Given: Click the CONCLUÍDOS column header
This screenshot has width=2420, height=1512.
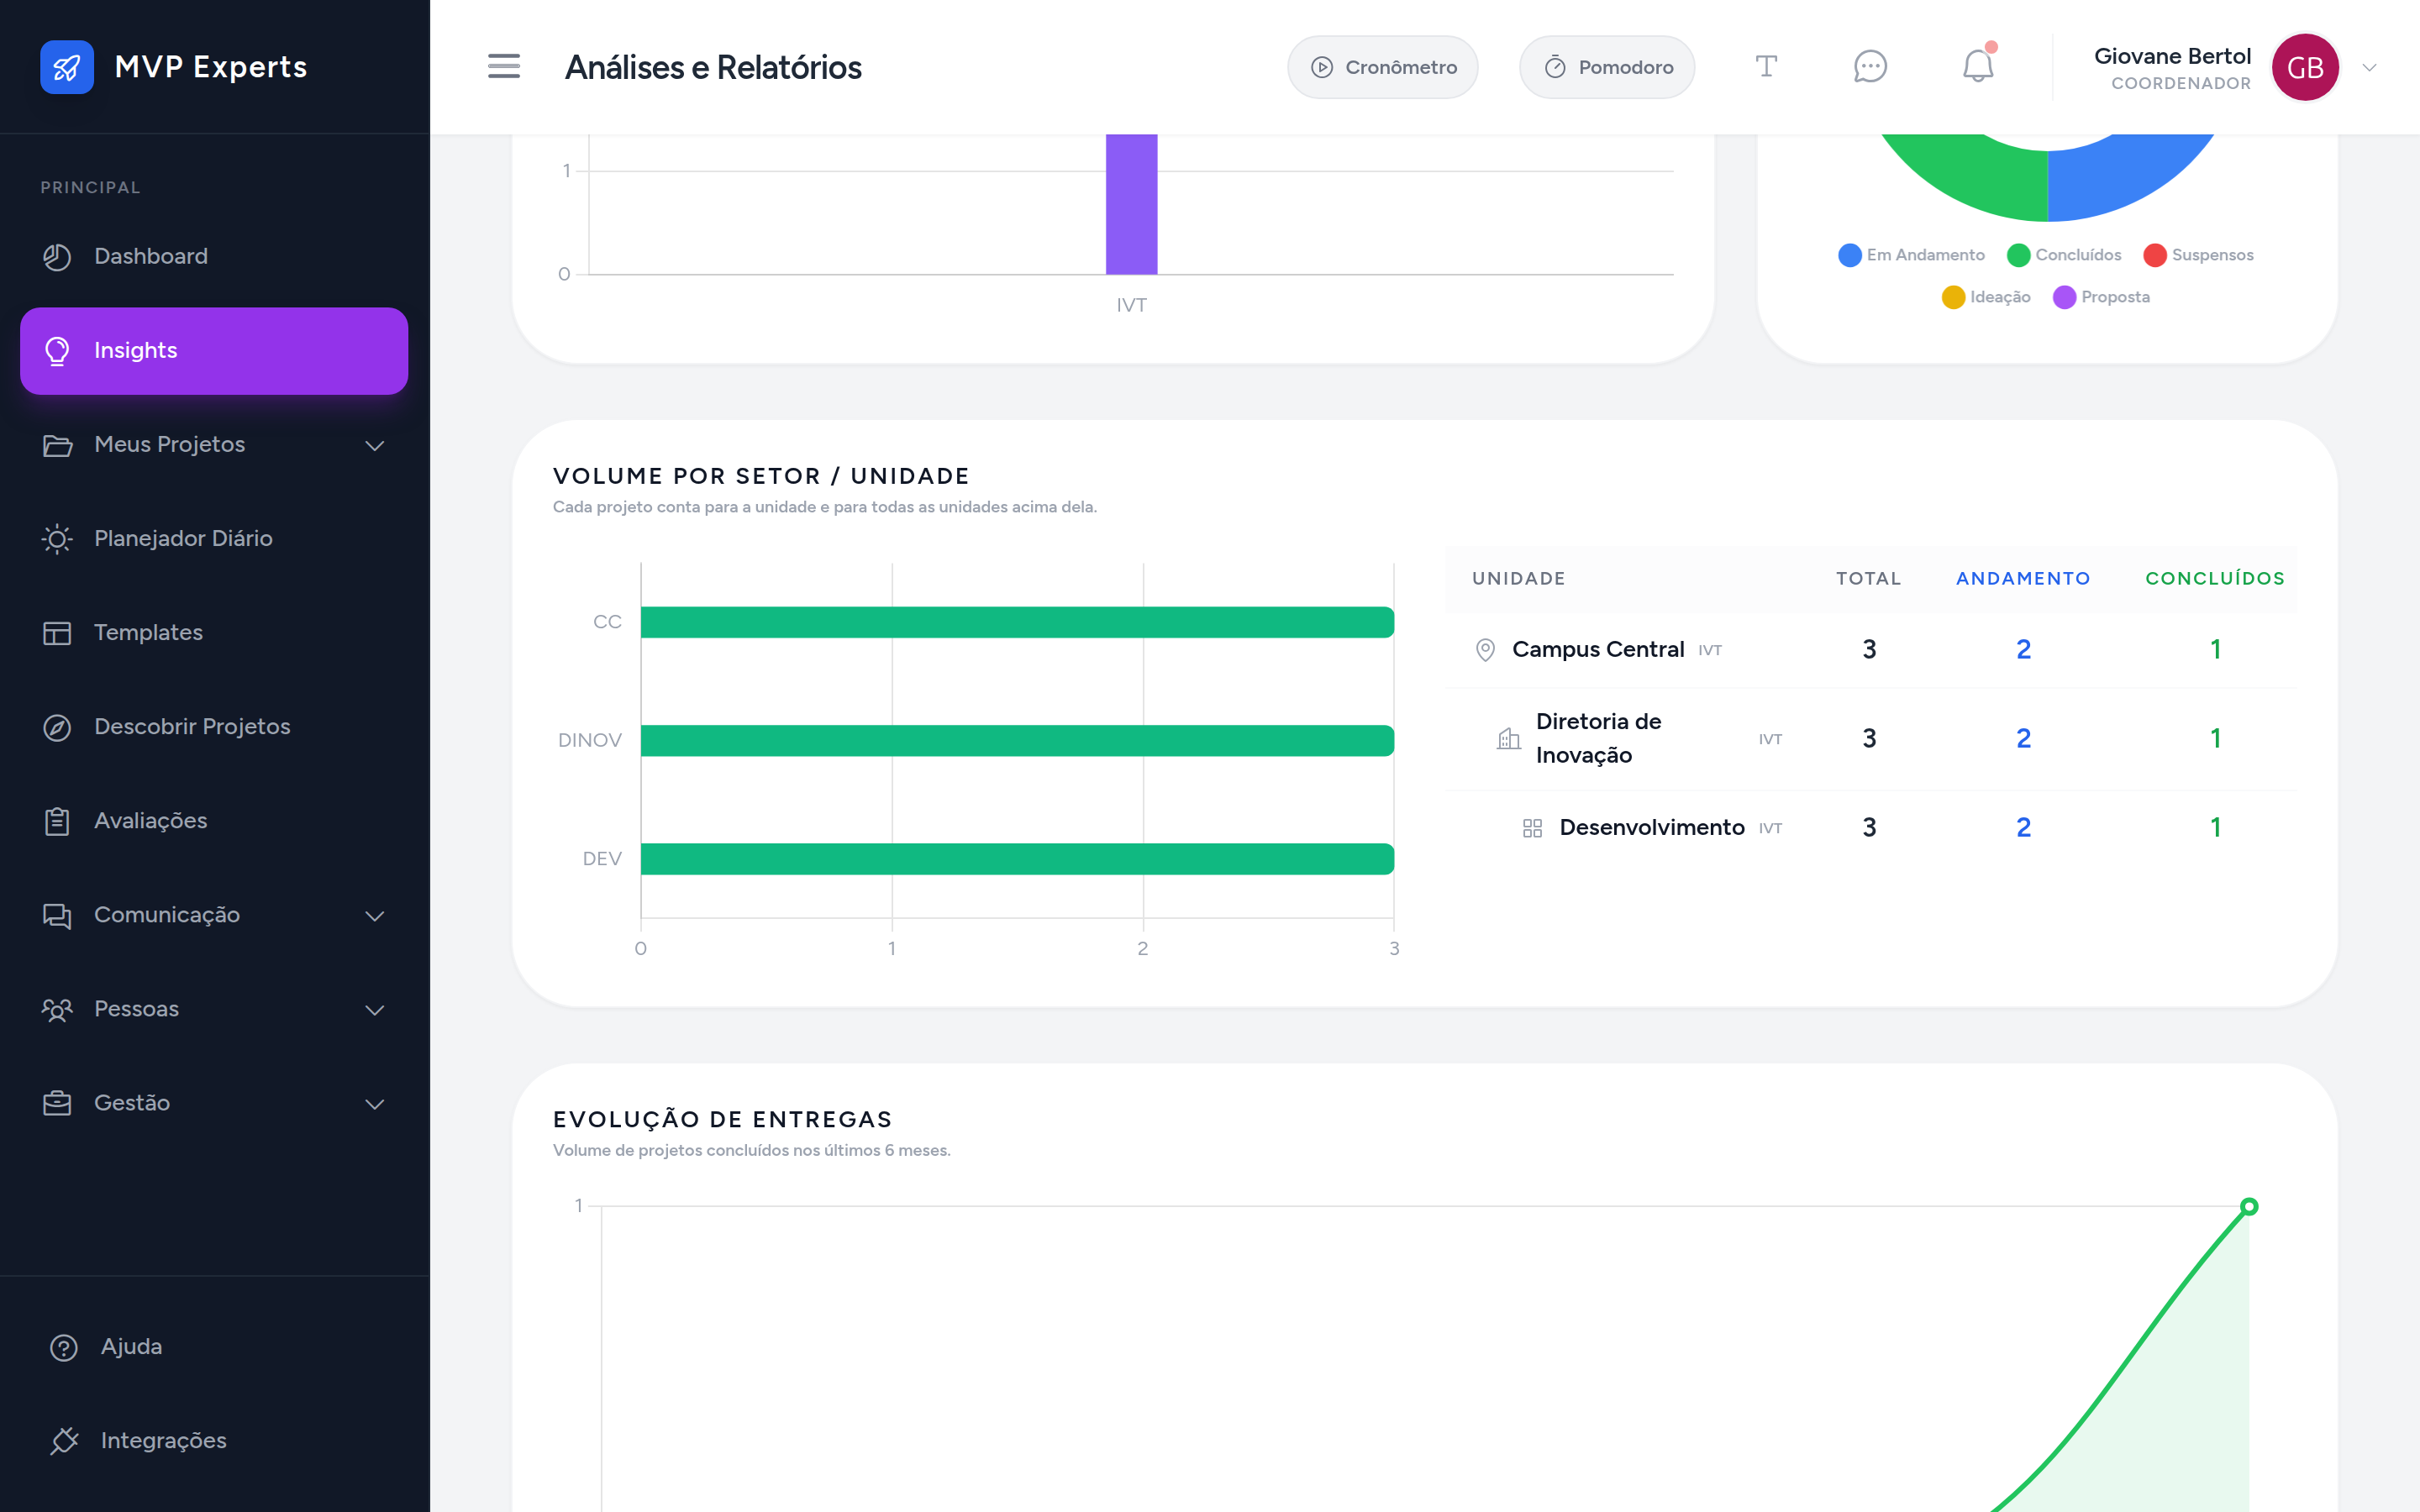Looking at the screenshot, I should click(x=2215, y=579).
